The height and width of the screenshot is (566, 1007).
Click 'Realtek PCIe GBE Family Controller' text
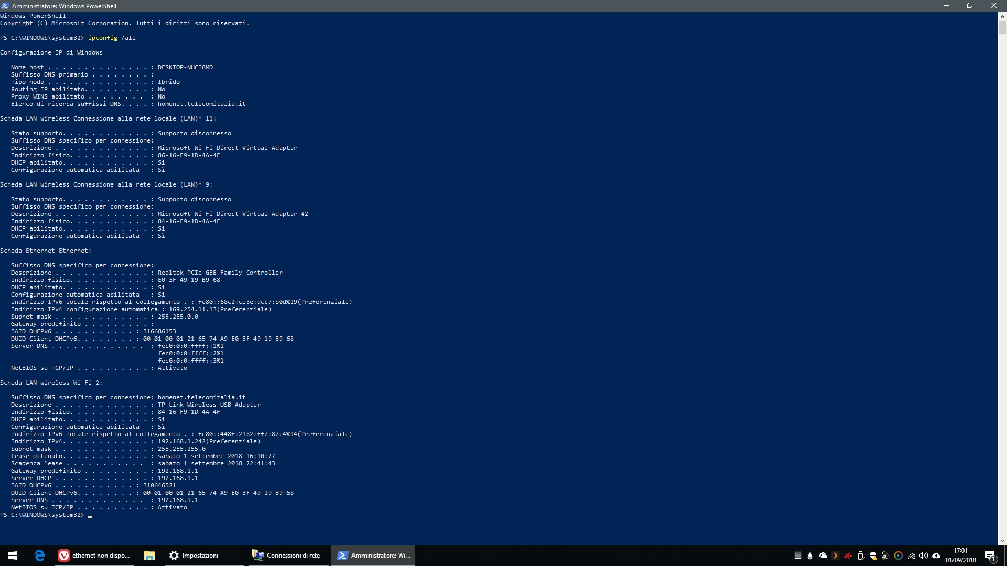pos(220,273)
